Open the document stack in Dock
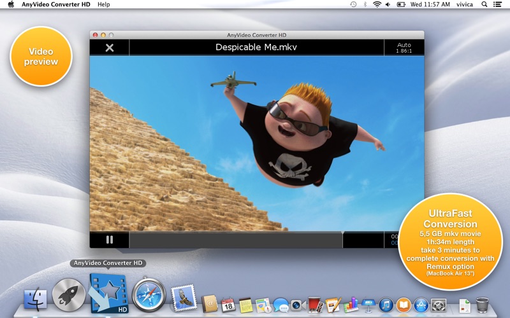The image size is (510, 318). click(465, 306)
